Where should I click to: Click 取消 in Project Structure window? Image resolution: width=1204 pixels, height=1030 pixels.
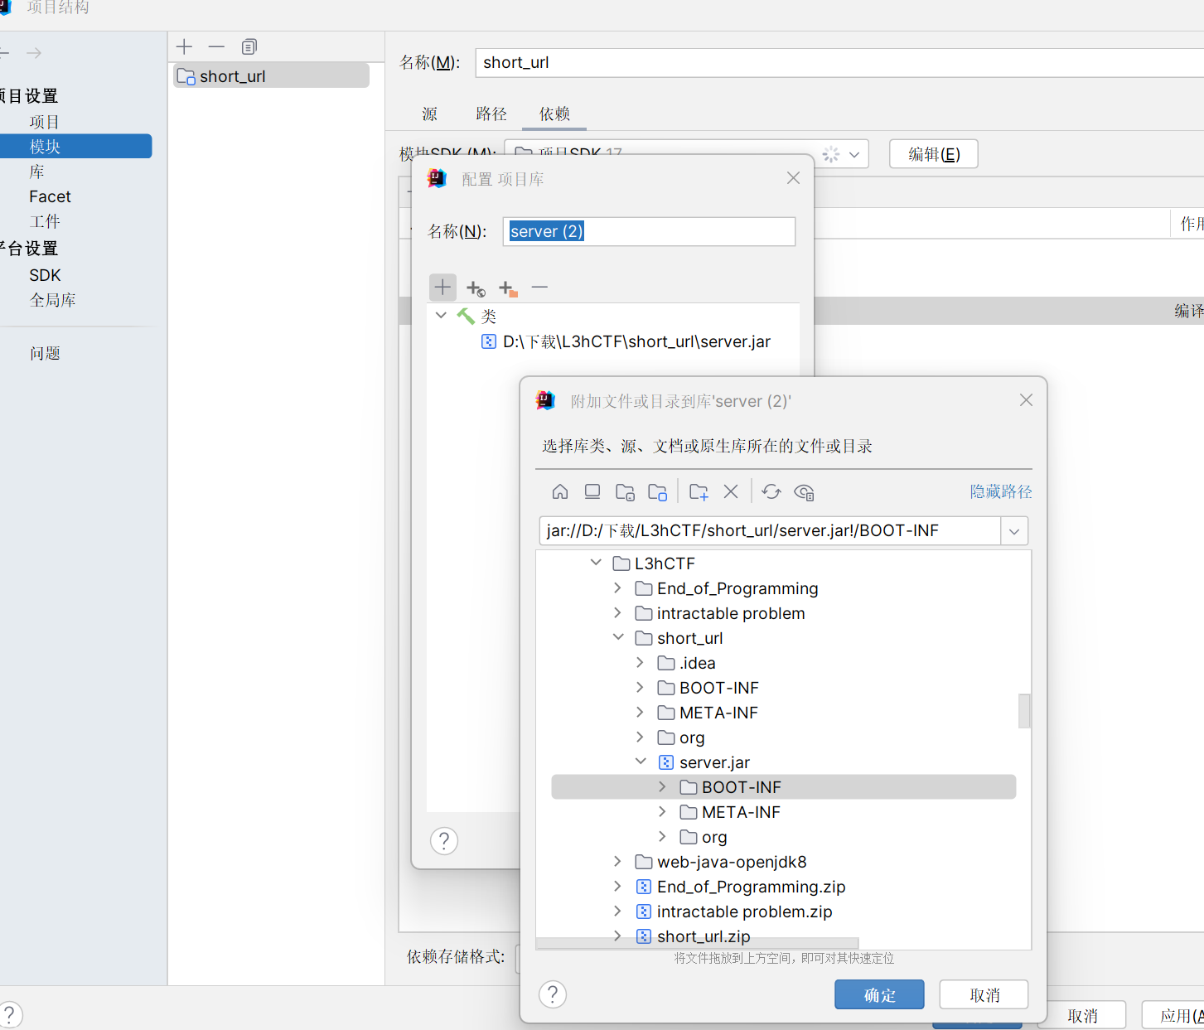(1082, 1016)
